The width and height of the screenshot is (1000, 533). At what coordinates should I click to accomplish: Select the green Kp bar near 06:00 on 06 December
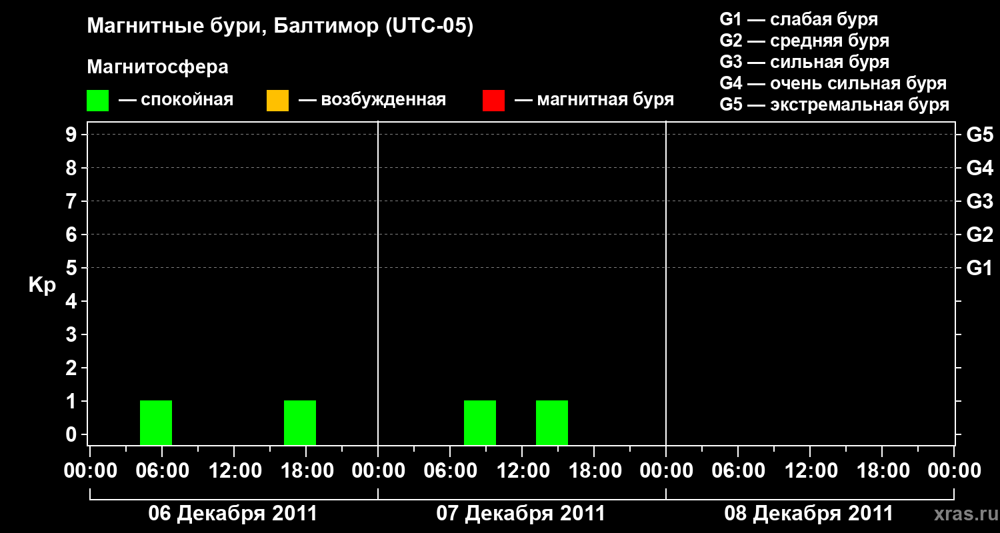click(156, 422)
